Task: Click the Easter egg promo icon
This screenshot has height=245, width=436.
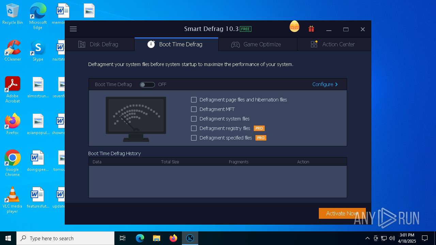Action: 294,27
